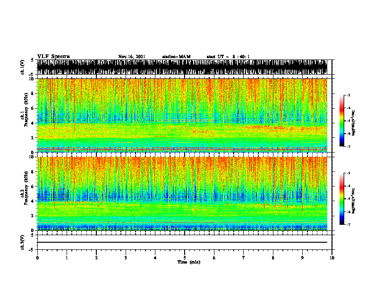The width and height of the screenshot is (374, 289).
Task: Click the "start UT = 8 : 40: 1" text
Action: click(228, 57)
